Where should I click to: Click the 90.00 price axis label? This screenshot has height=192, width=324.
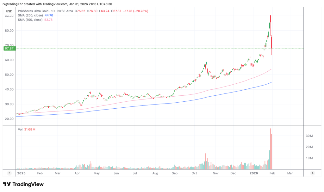point(9,16)
